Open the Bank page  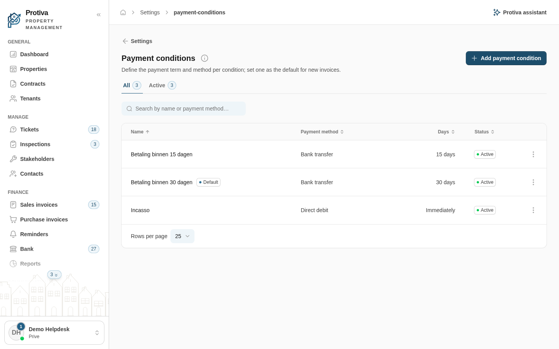pyautogui.click(x=54, y=249)
